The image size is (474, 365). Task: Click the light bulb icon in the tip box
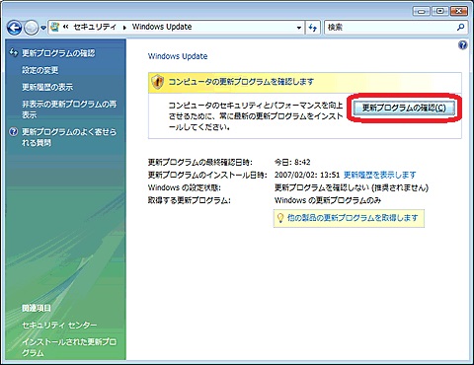pyautogui.click(x=280, y=218)
